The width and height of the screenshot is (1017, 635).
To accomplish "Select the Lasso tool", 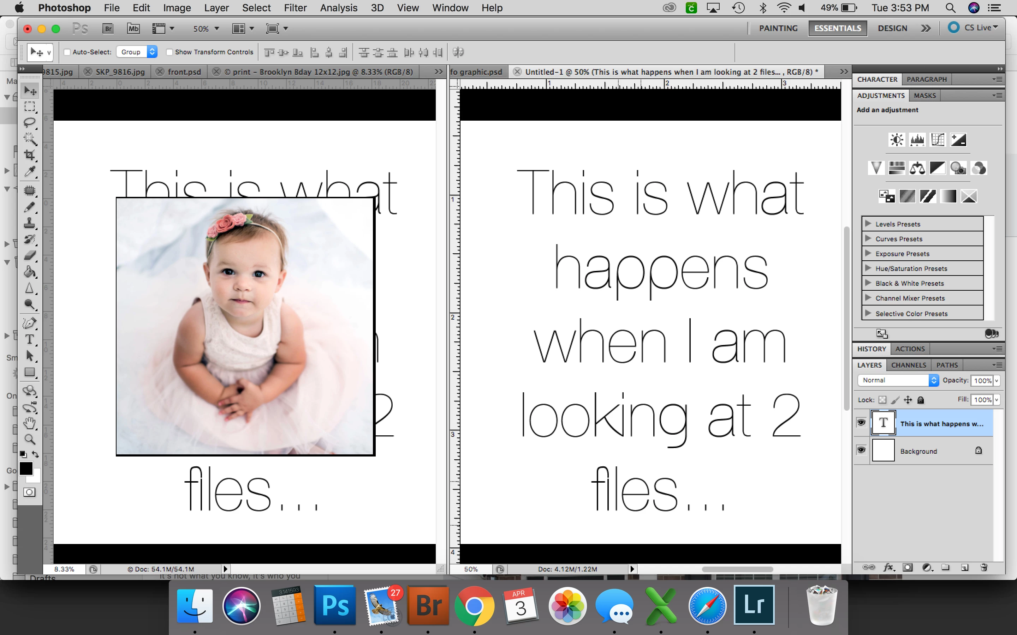I will point(29,123).
